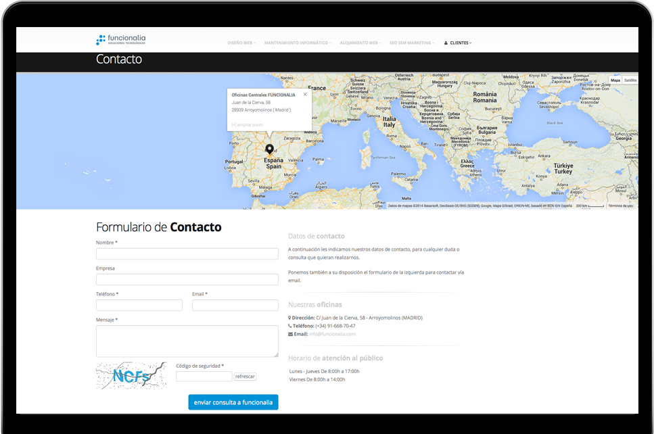Screen dimensions: 654x434
Task: Close the Oficinas Centrales map info window
Action: pyautogui.click(x=305, y=95)
